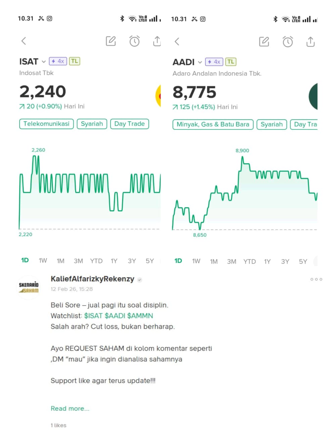Toggle the 4x leverage badge on ISAT
Screen dimensions: 326x430
[58, 61]
